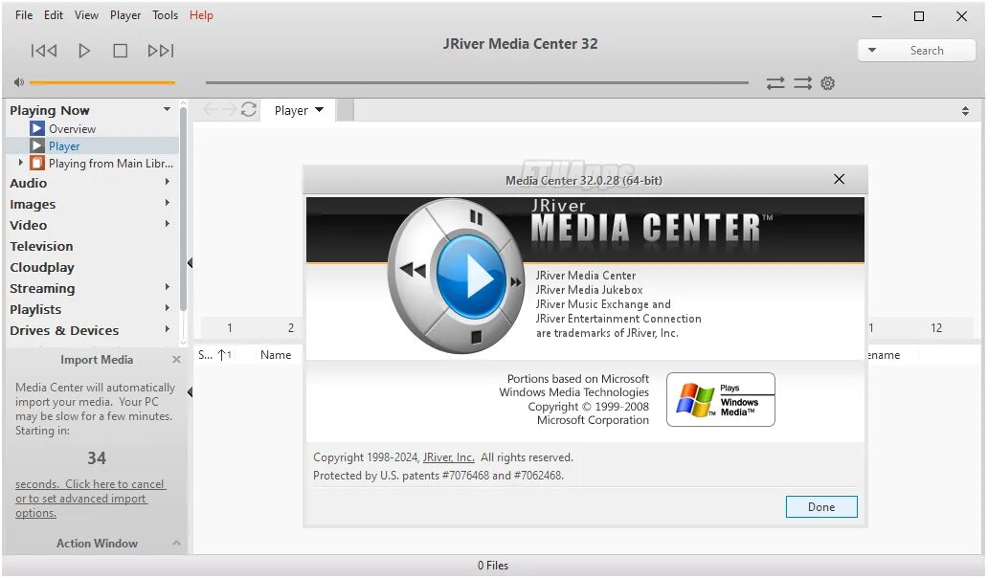988x579 pixels.
Task: Open the Tools menu
Action: [165, 15]
